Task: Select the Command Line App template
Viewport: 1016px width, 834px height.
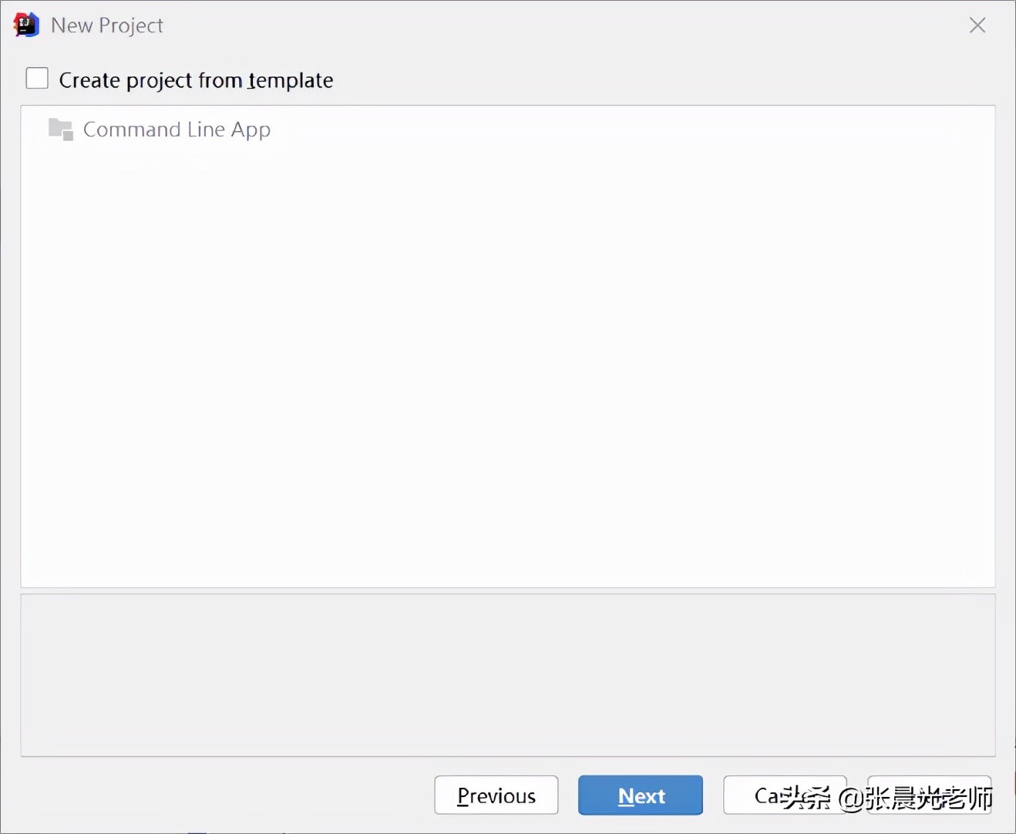Action: click(177, 129)
